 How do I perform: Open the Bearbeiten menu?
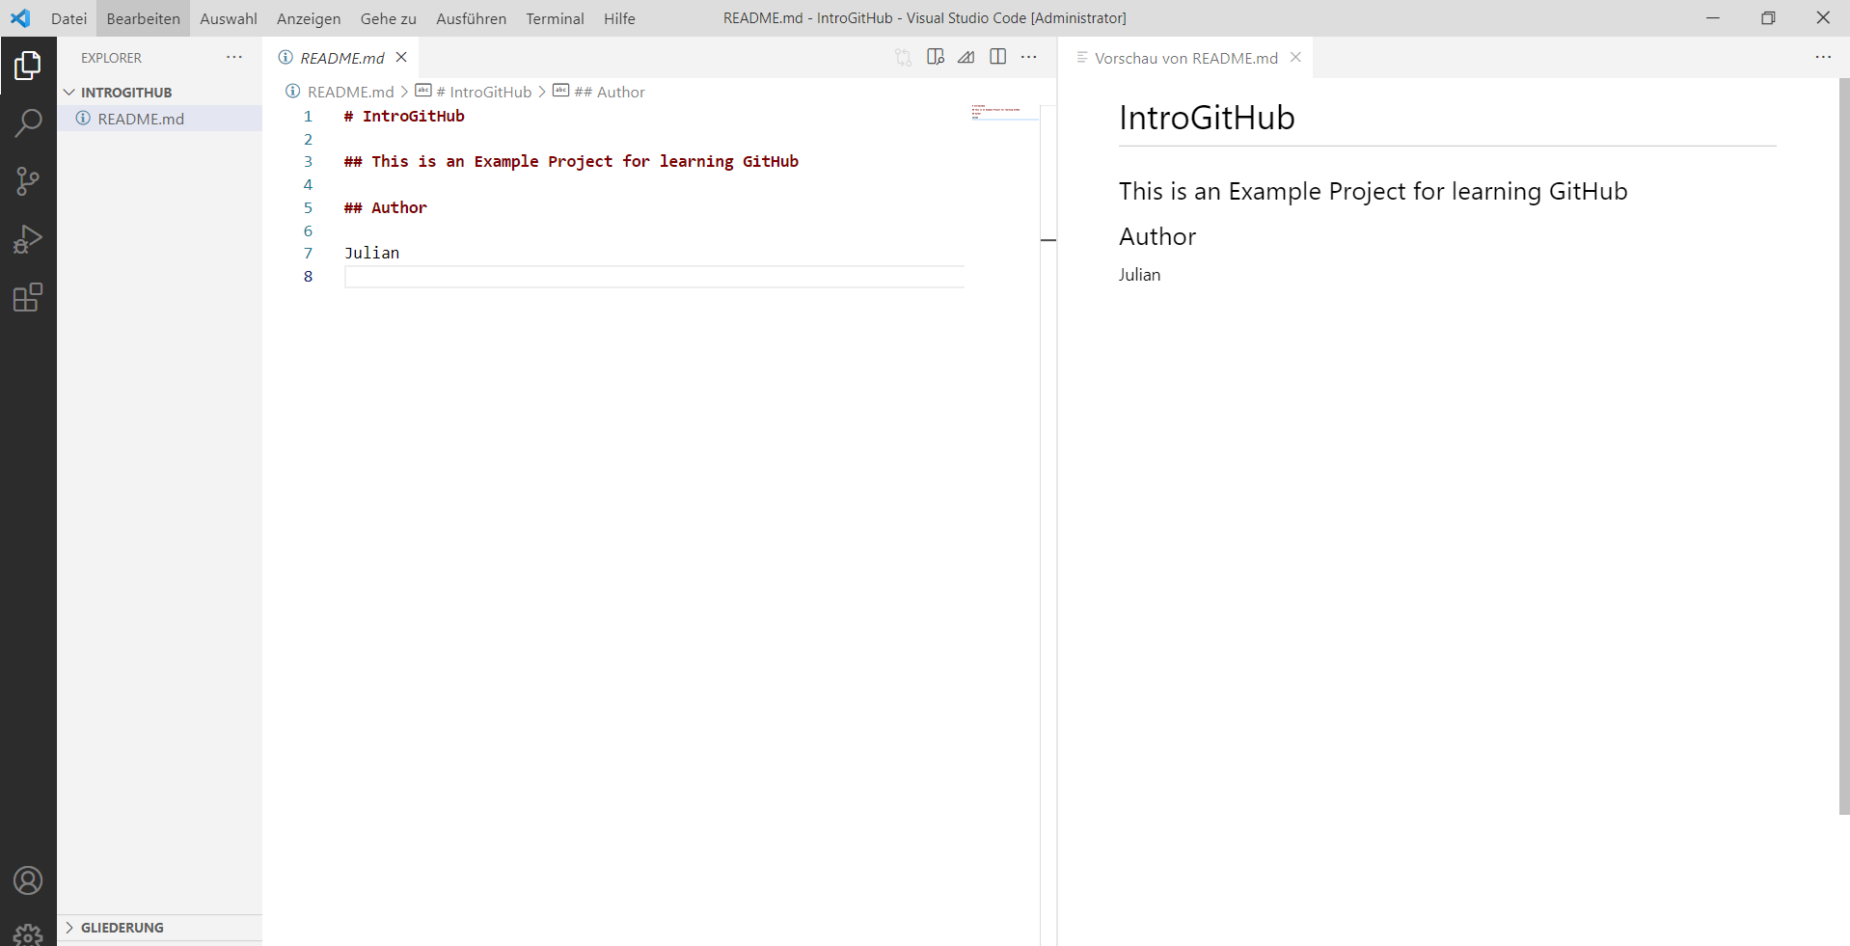pyautogui.click(x=143, y=18)
